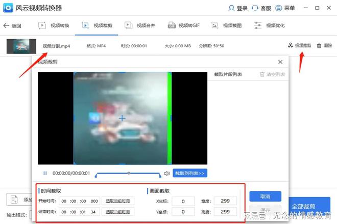The height and width of the screenshot is (224, 337).
Task: Minimize the application window
Action: tap(306, 8)
